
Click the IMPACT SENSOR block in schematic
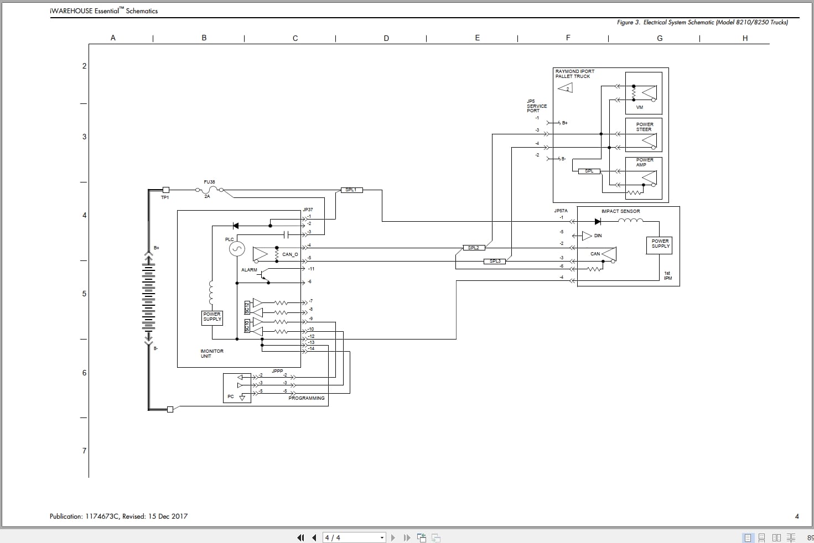pos(620,211)
